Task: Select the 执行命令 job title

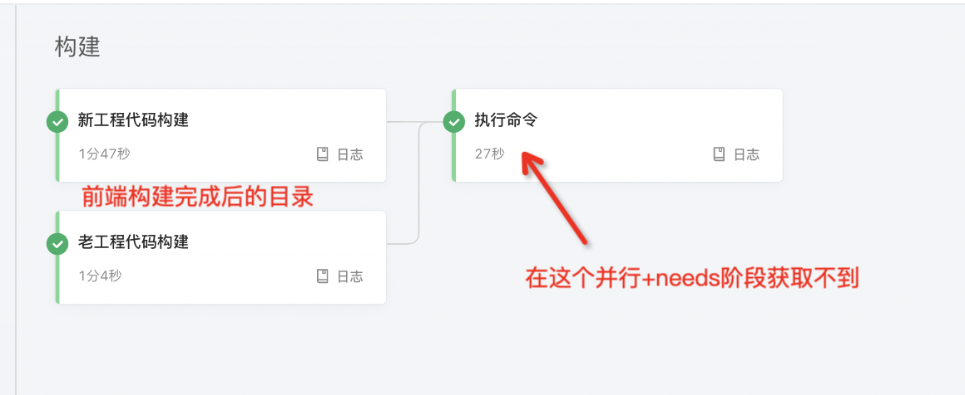Action: click(x=506, y=120)
